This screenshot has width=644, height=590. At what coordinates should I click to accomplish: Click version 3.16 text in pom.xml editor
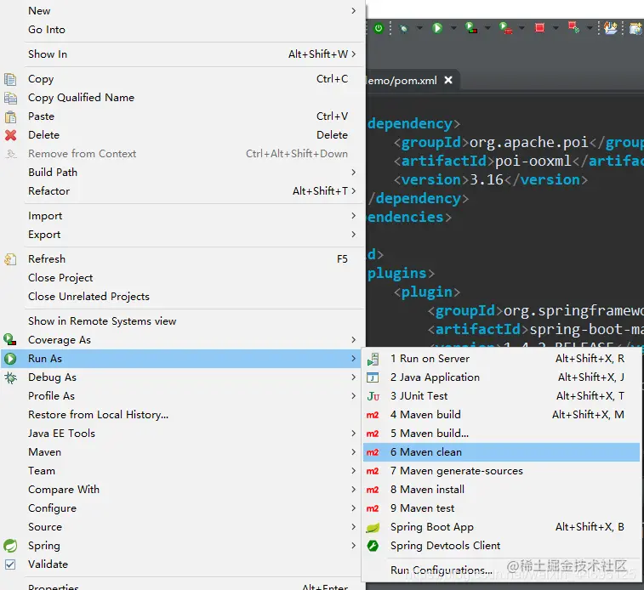[487, 179]
